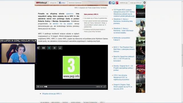Follow the 'wkrótce ma się pojawić' link
Viewport: 183px width, 103px height.
click(x=63, y=24)
